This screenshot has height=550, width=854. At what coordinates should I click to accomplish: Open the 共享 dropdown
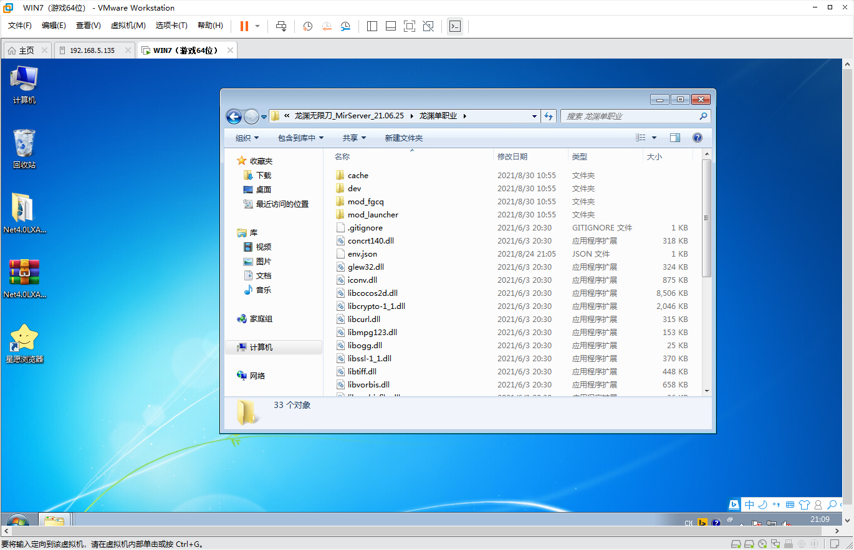tap(354, 138)
